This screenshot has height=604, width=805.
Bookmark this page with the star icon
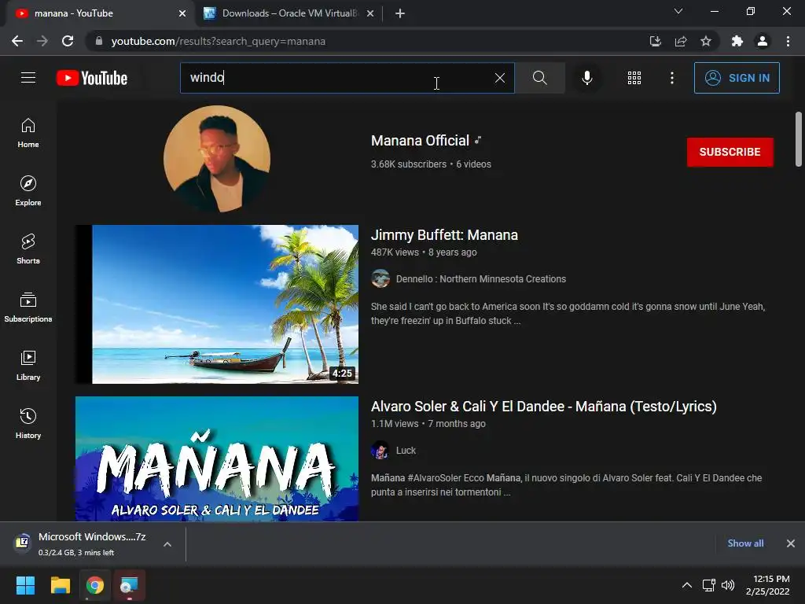pyautogui.click(x=706, y=41)
